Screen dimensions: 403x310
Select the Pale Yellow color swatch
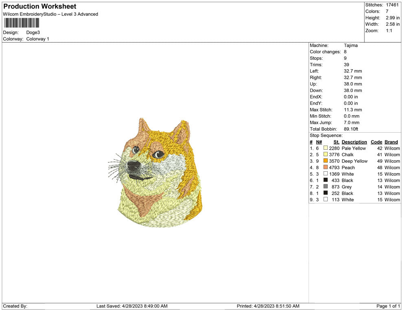point(325,148)
